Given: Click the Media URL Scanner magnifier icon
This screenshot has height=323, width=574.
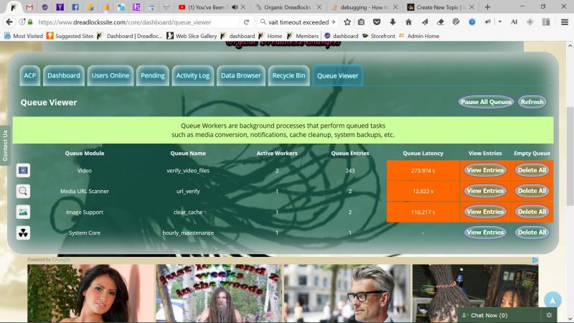Looking at the screenshot, I should point(23,191).
